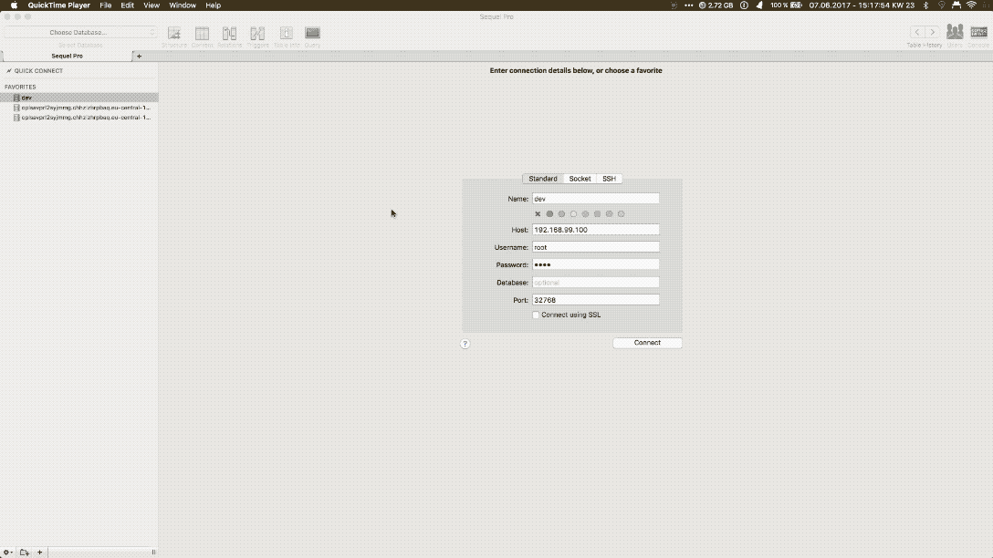Open the Triggers view toolbar icon
The height and width of the screenshot is (558, 993).
coord(257,34)
